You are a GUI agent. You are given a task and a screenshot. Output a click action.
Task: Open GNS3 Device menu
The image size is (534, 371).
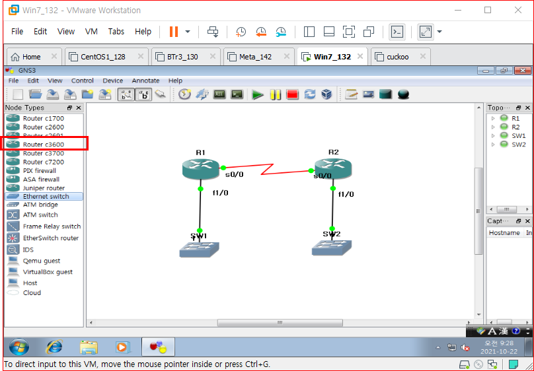pyautogui.click(x=113, y=81)
